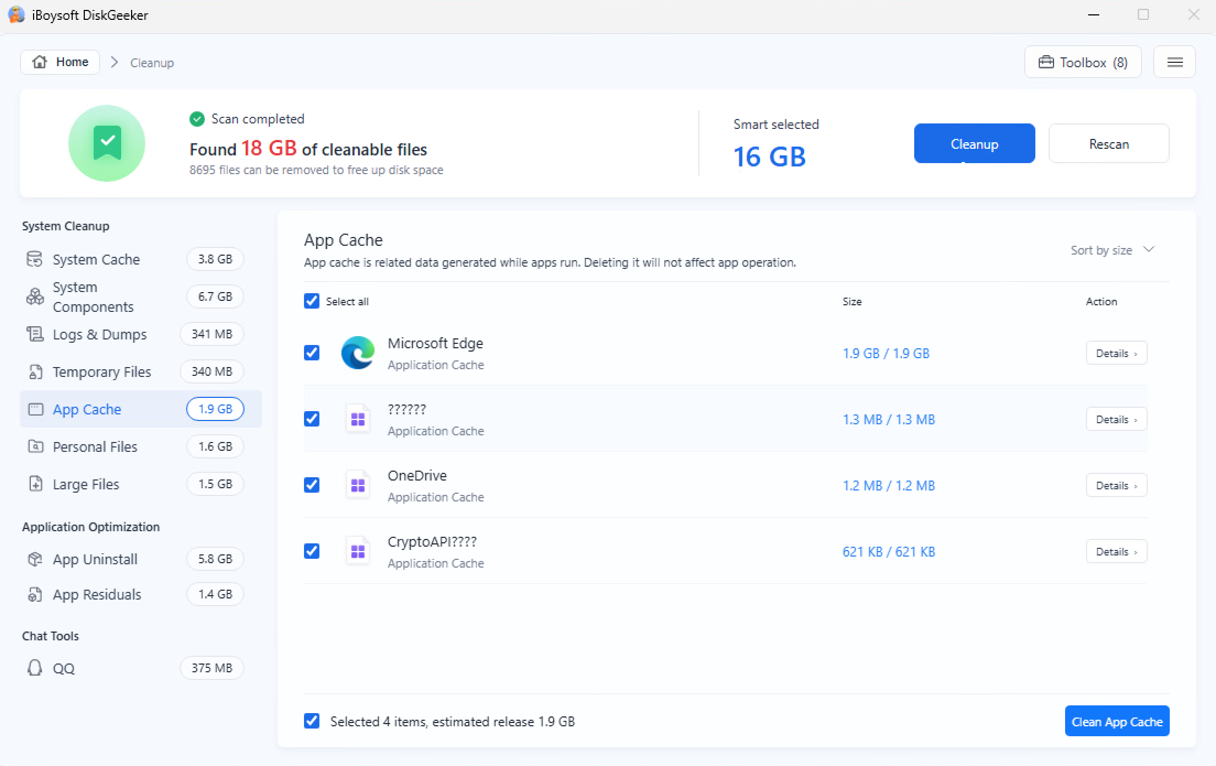Click the Clean App Cache button
Viewport: 1216px width, 766px height.
point(1117,721)
